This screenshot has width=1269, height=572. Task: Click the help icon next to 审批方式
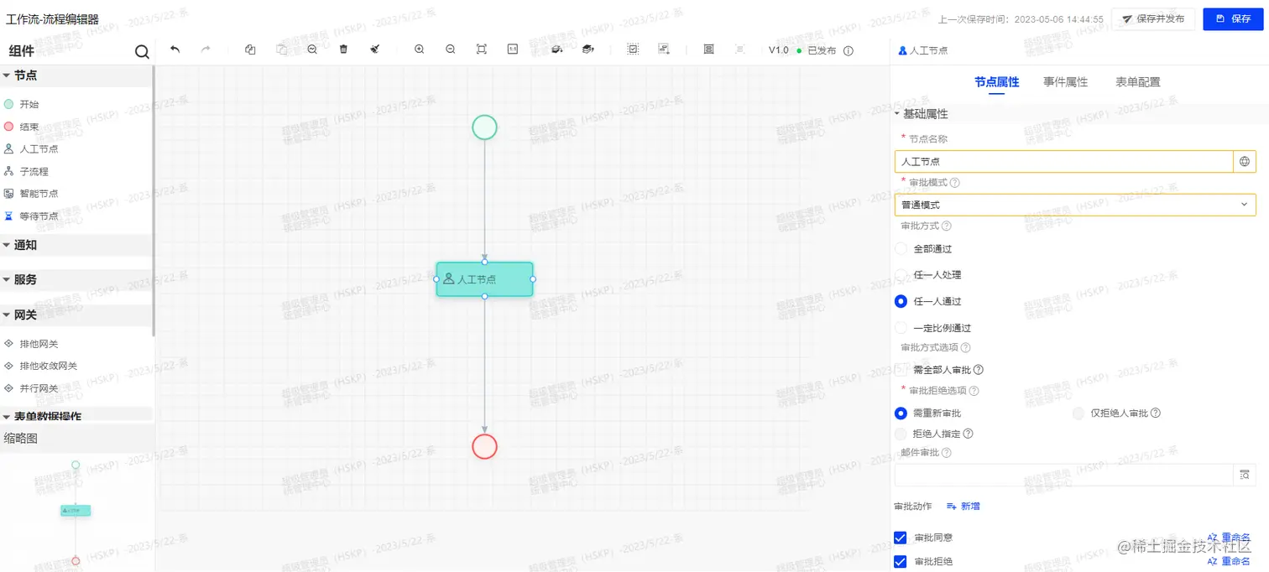click(947, 226)
